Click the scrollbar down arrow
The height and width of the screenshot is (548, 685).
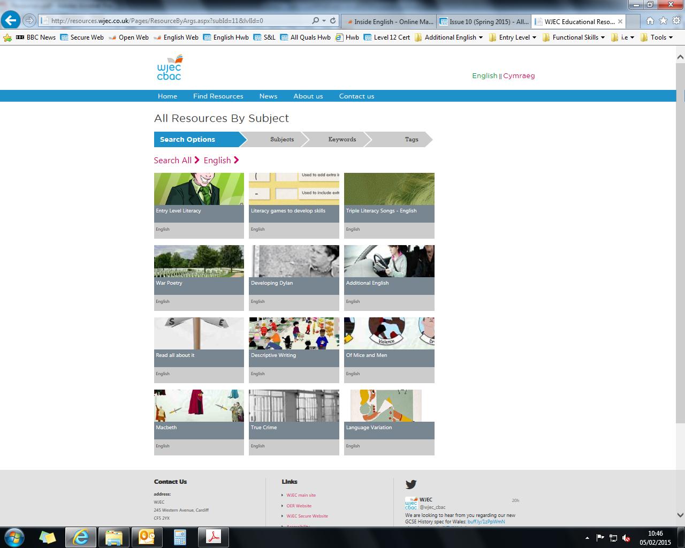point(680,515)
